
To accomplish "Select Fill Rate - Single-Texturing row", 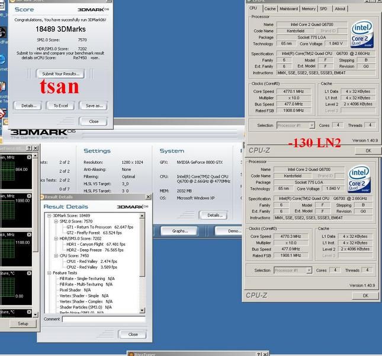I will [x=87, y=279].
